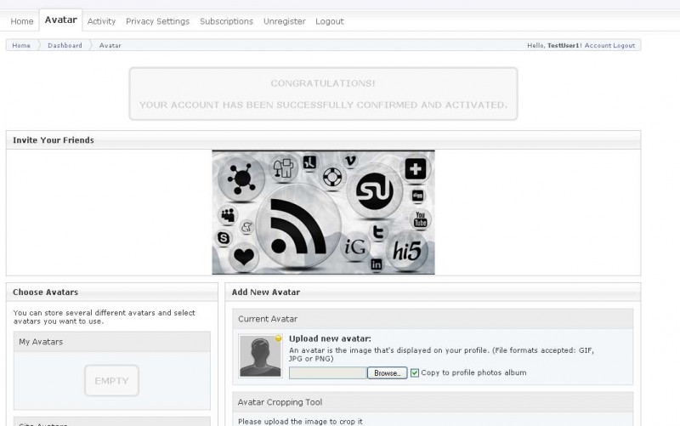Click the Vimeo 'v' icon

point(350,162)
